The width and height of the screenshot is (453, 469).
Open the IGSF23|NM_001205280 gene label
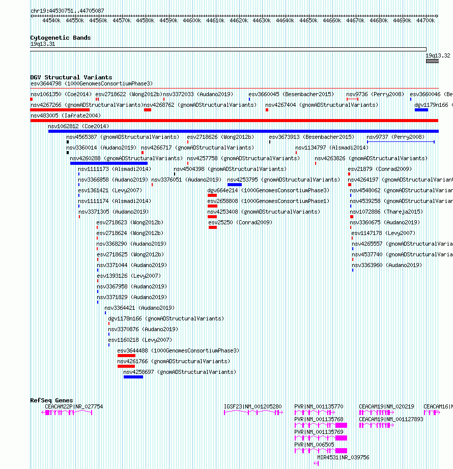click(x=253, y=406)
